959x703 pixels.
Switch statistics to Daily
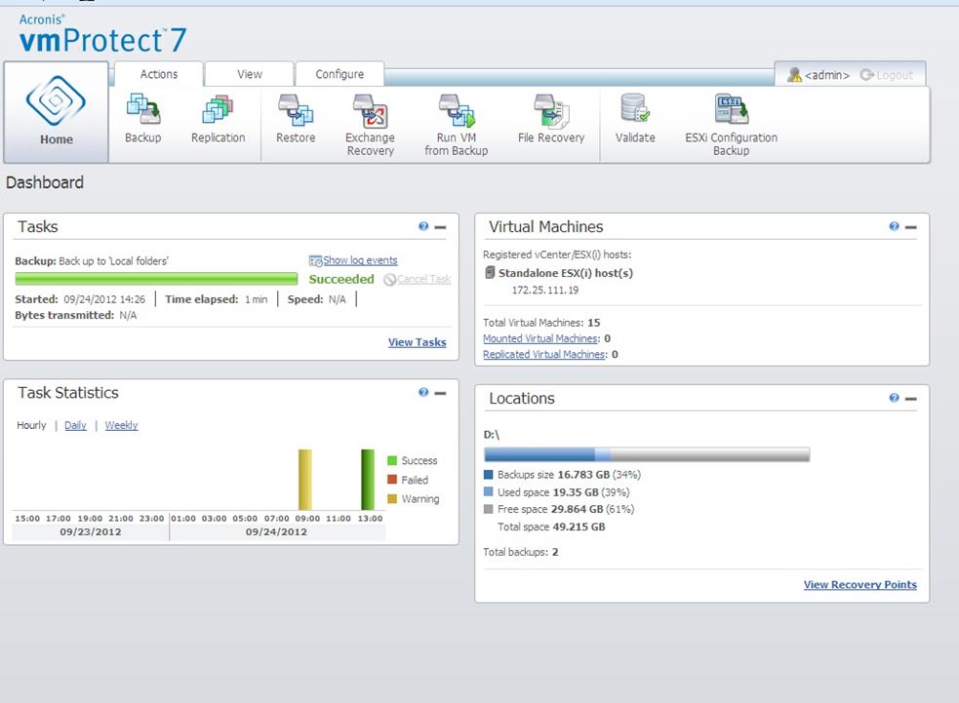pyautogui.click(x=75, y=425)
